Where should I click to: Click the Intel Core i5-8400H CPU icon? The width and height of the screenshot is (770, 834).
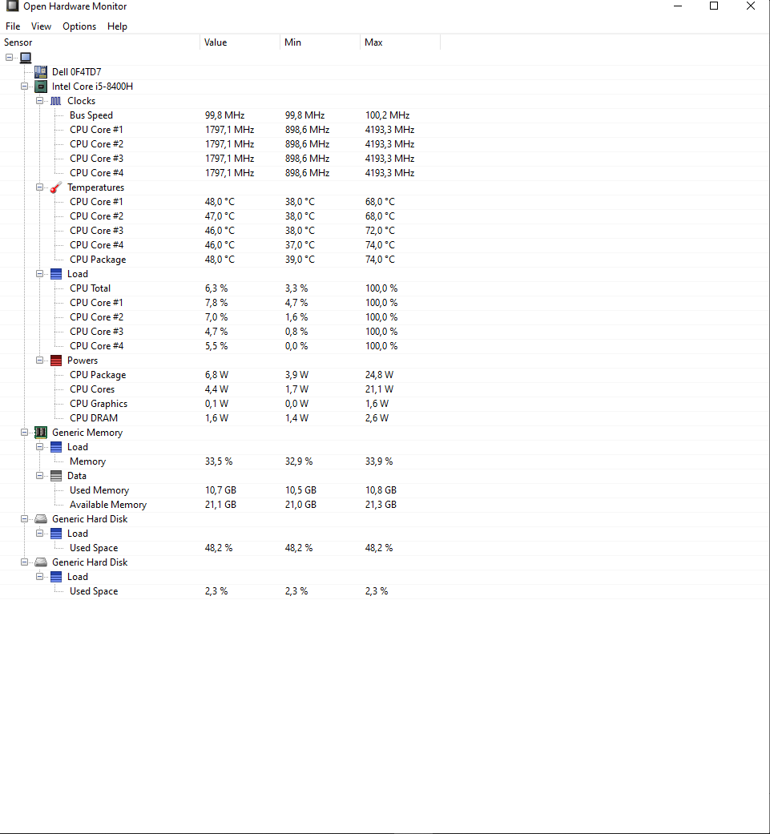pyautogui.click(x=41, y=87)
